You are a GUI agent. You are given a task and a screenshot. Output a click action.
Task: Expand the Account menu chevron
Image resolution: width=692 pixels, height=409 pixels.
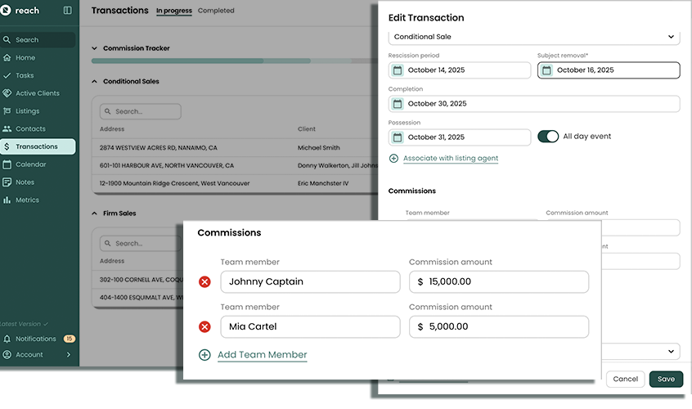69,355
